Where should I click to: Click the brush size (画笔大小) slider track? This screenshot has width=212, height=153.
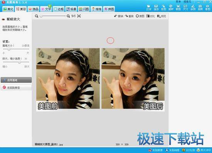click(x=16, y=49)
